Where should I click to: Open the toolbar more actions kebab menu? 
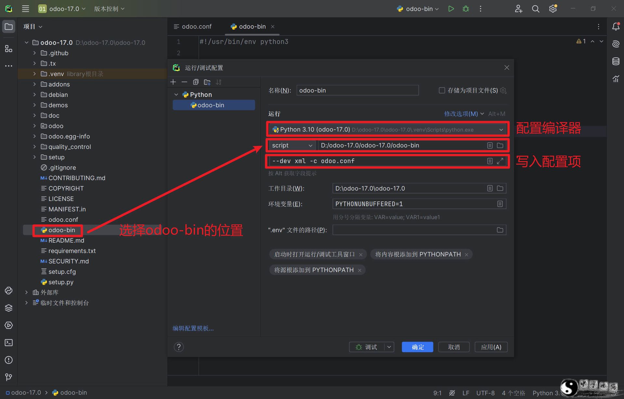480,9
